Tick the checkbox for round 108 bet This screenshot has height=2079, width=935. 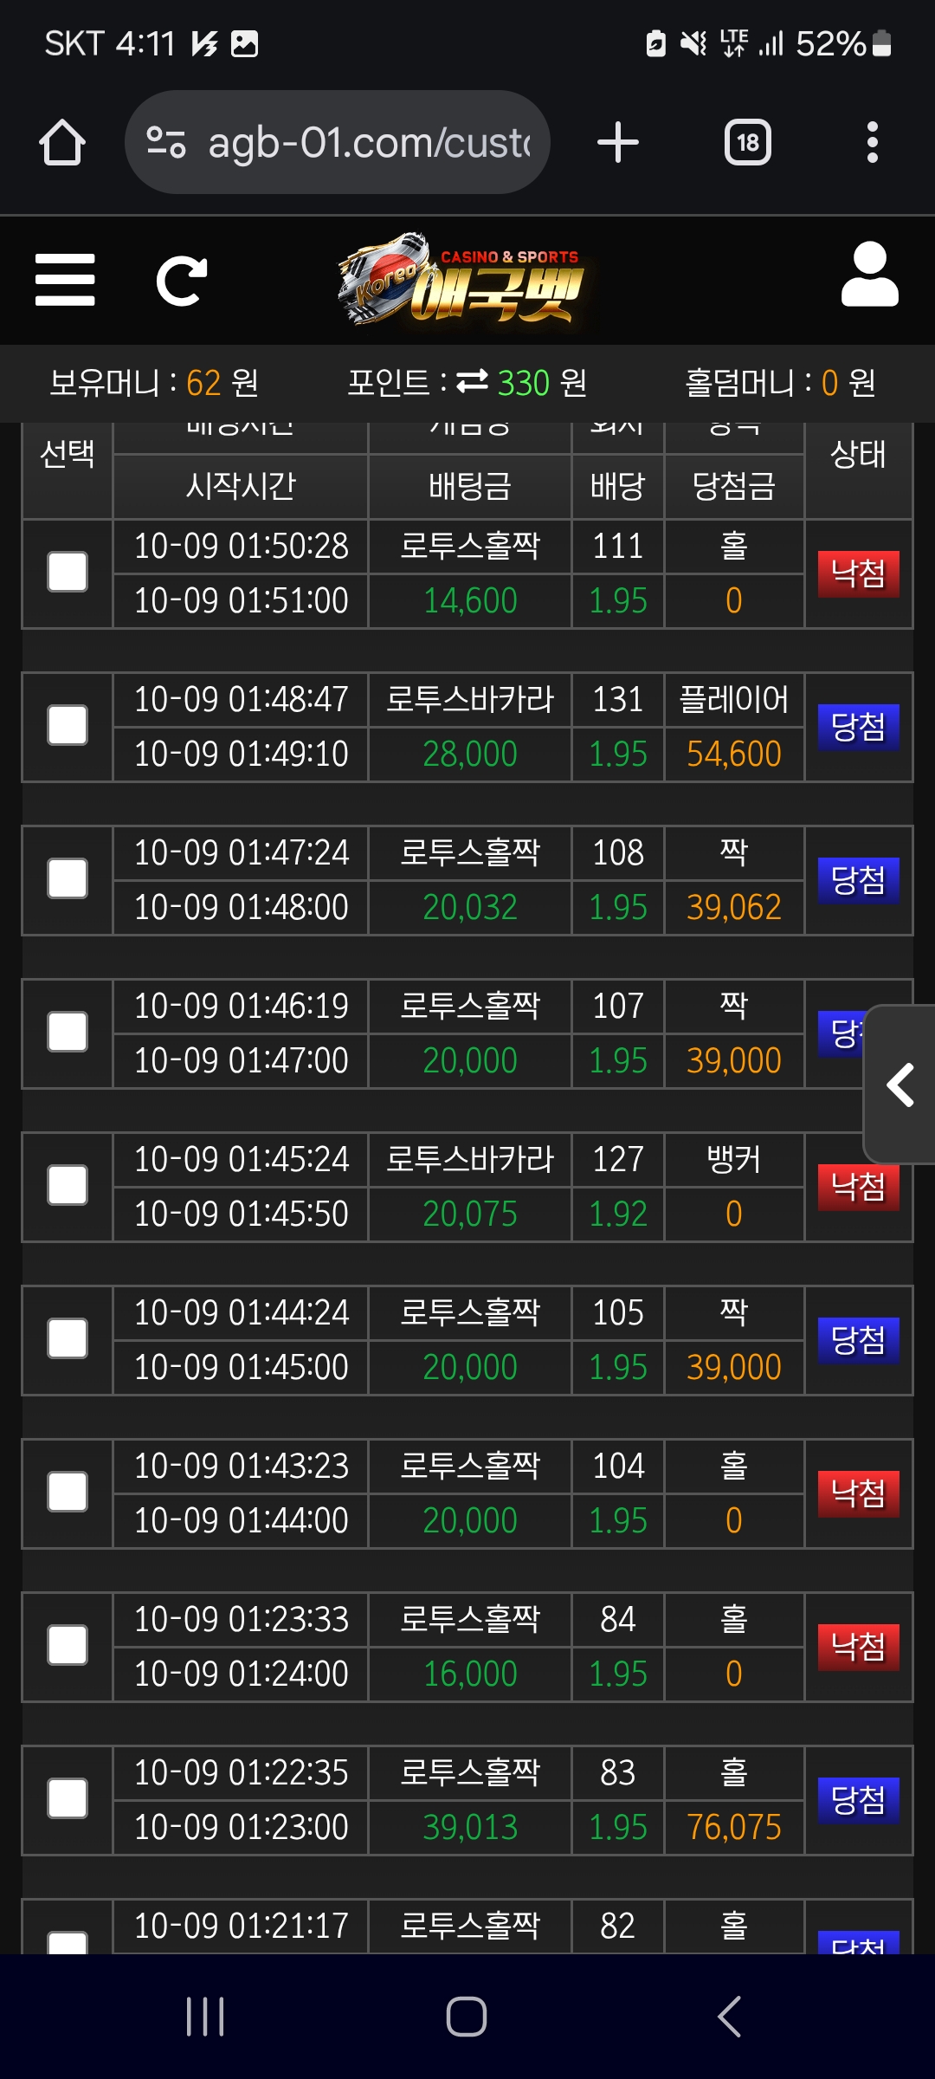68,879
